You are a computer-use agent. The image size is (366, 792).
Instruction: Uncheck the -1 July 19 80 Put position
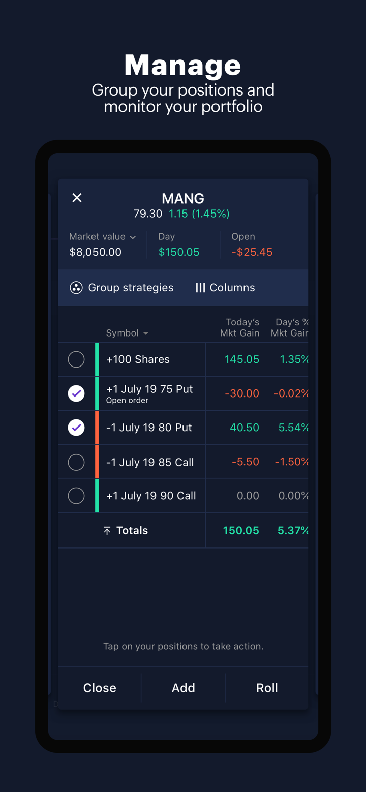[76, 428]
